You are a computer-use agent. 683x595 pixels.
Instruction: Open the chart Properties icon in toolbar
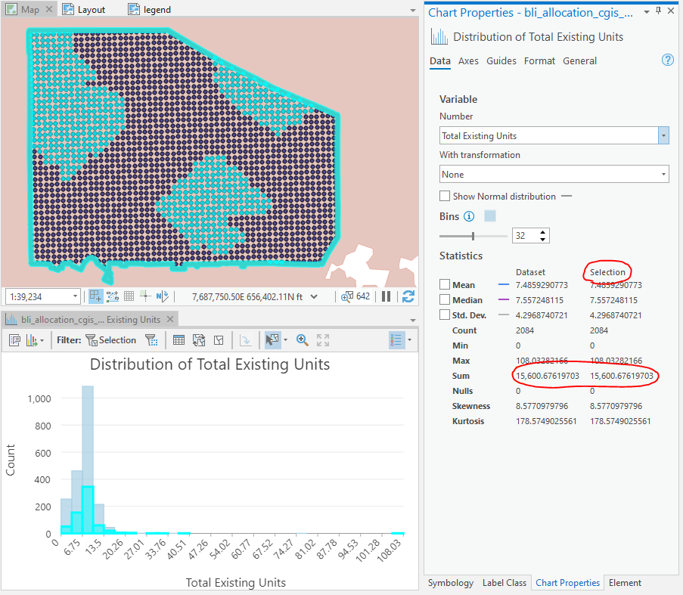pyautogui.click(x=14, y=340)
